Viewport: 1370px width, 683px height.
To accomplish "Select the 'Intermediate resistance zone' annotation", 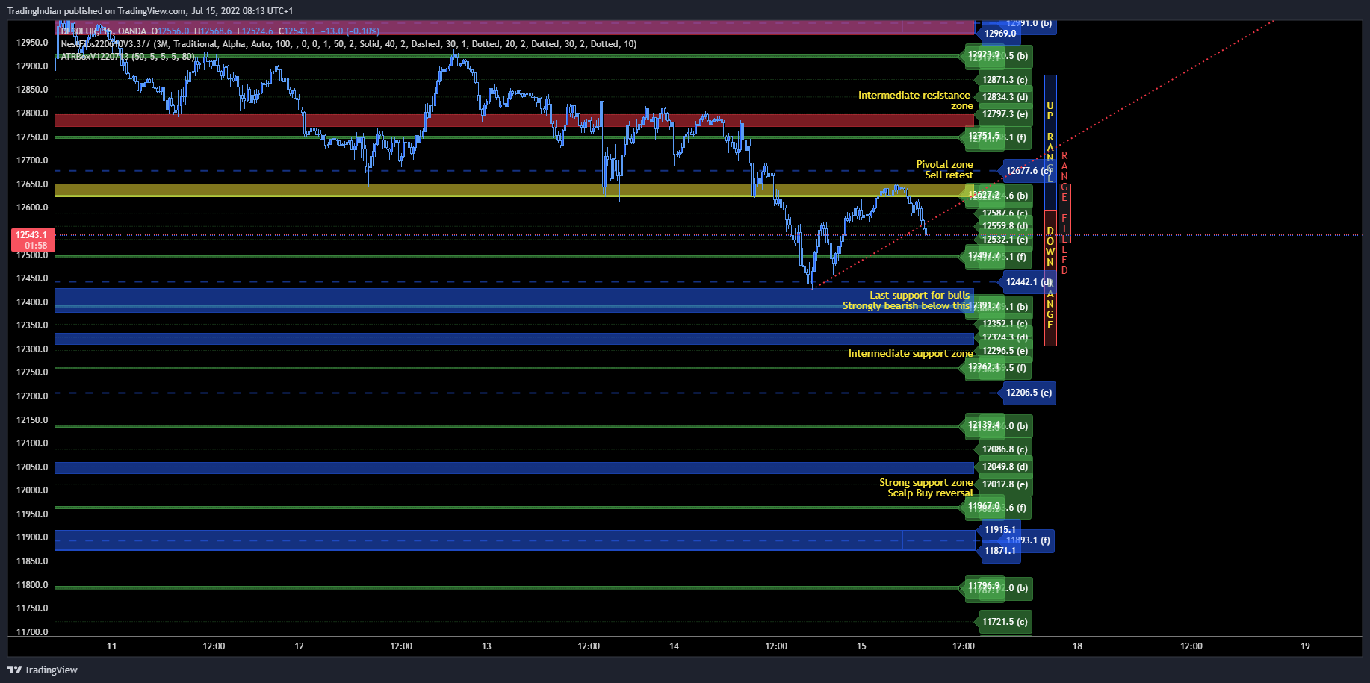I will pyautogui.click(x=915, y=100).
